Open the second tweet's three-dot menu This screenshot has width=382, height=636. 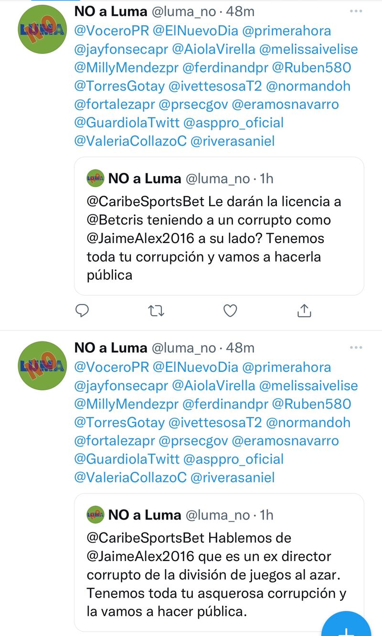point(356,347)
